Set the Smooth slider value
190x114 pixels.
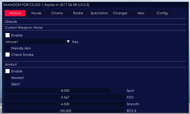click(x=65, y=104)
